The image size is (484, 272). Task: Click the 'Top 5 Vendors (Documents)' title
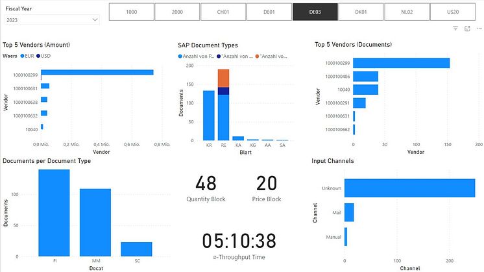click(353, 44)
